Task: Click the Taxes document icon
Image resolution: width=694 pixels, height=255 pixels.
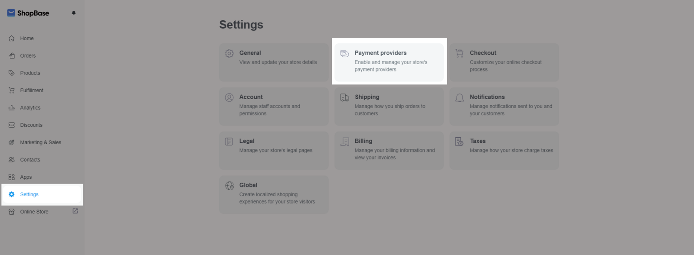Action: 459,142
